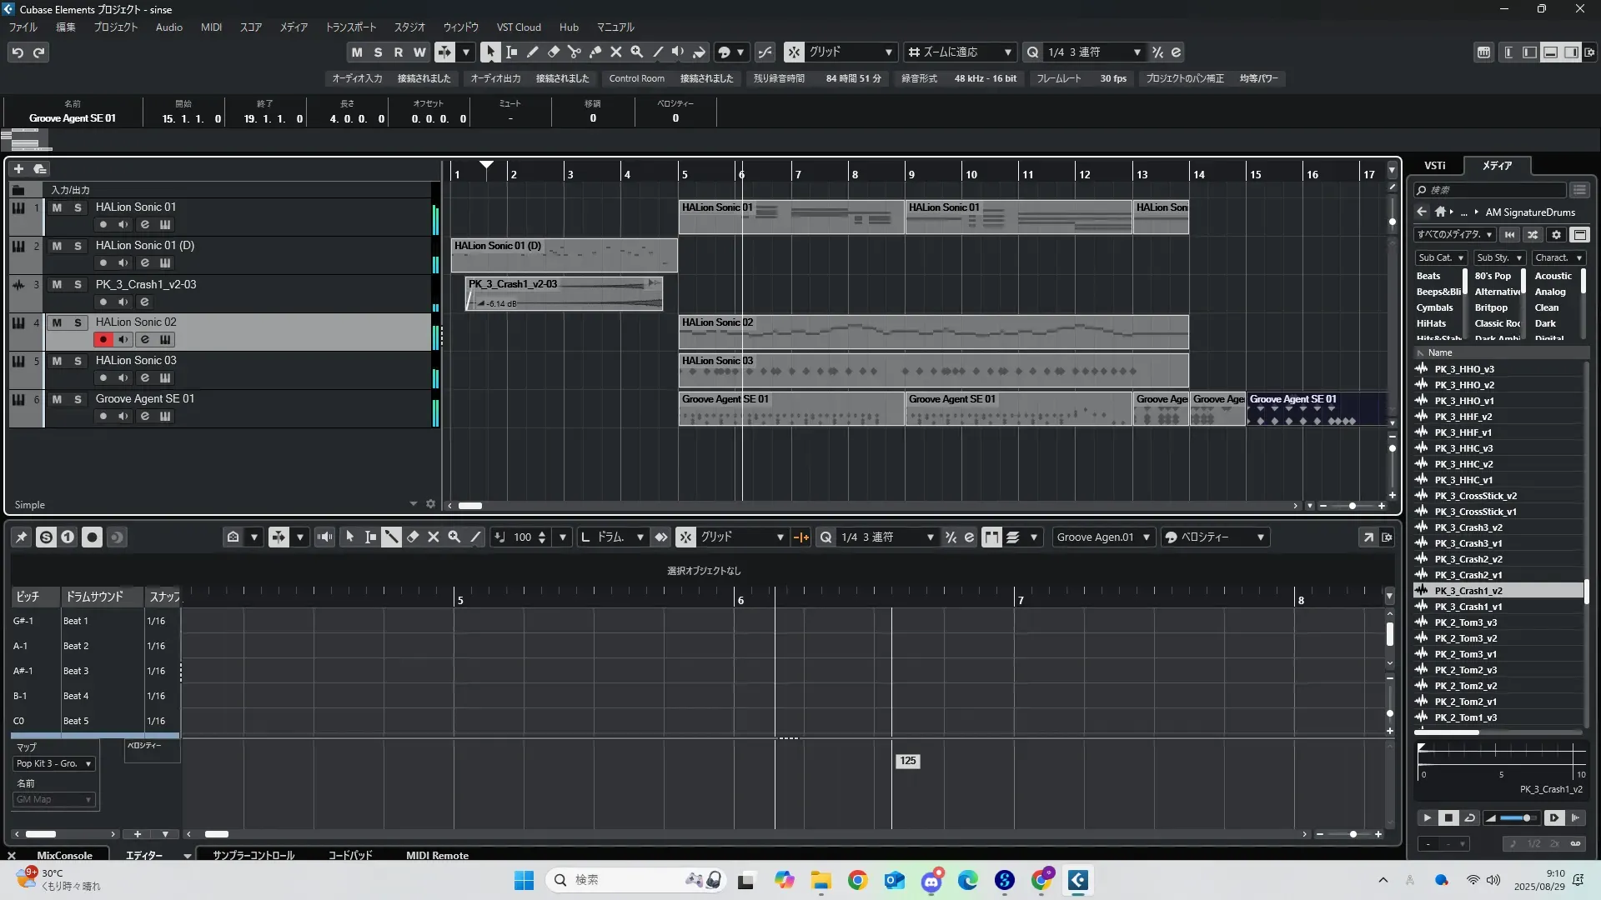Select the Drumstick tool in drum editor
1601x900 pixels.
pos(391,537)
